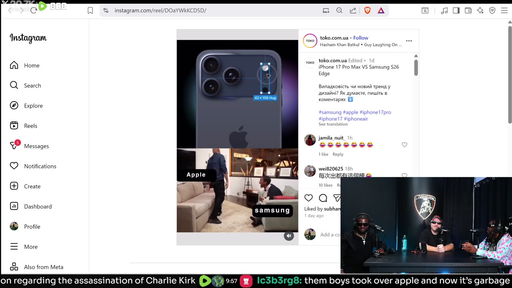Screen dimensions: 512x288
Task: Open Brave Shields lion icon
Action: pyautogui.click(x=367, y=10)
